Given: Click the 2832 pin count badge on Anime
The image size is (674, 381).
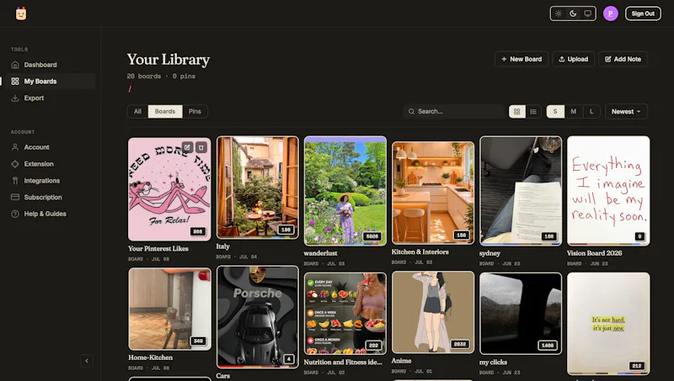Looking at the screenshot, I should click(x=460, y=344).
